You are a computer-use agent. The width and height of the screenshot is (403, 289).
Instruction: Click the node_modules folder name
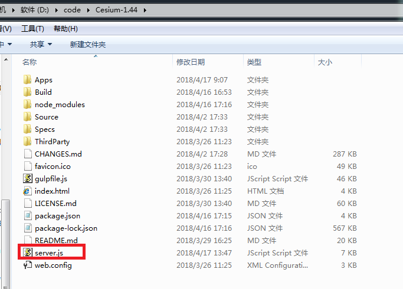pyautogui.click(x=60, y=105)
